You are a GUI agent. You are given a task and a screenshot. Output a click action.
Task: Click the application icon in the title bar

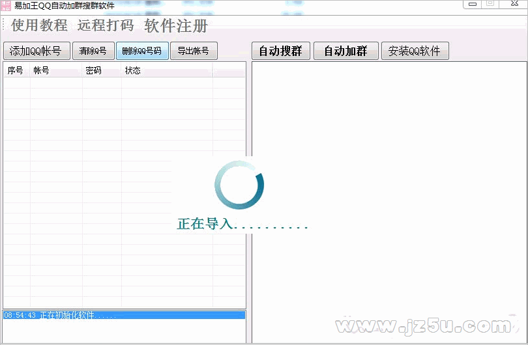coord(6,6)
